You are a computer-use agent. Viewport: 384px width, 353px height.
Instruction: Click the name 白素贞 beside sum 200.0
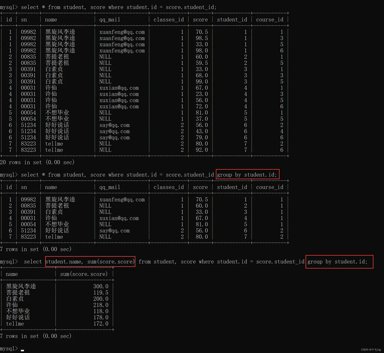[15, 299]
